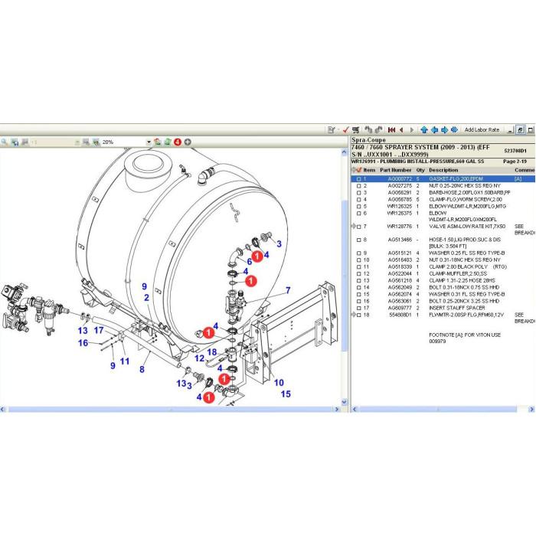
Task: Click parts list horizontal scrollbar right arrow
Action: click(x=531, y=409)
